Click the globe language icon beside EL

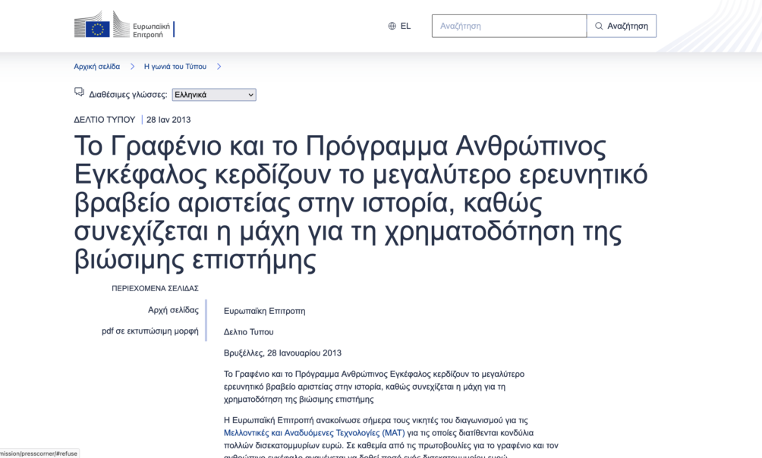[392, 26]
